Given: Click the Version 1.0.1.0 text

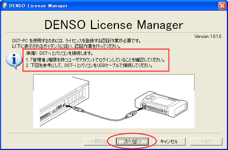Looking at the screenshot, I should [x=208, y=36].
